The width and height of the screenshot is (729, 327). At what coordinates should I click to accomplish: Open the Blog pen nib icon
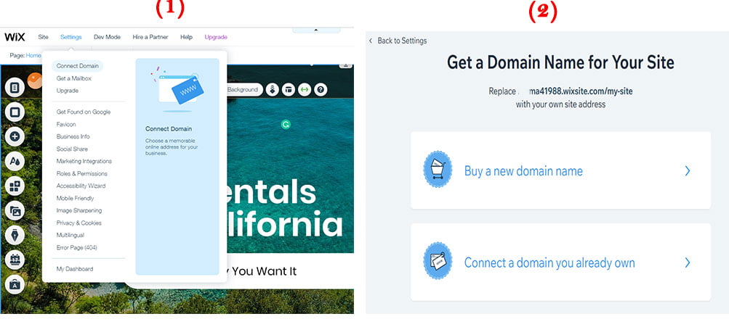pyautogui.click(x=15, y=235)
